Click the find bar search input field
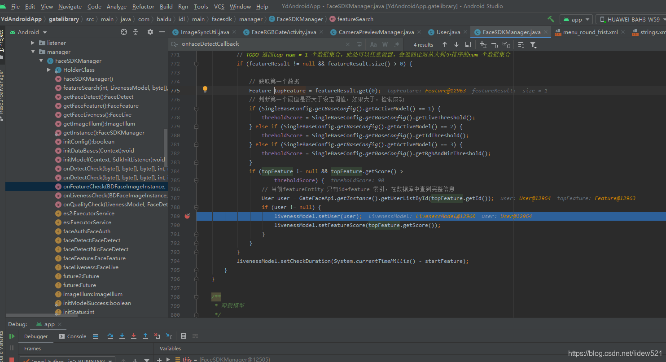This screenshot has width=666, height=362. [x=262, y=44]
